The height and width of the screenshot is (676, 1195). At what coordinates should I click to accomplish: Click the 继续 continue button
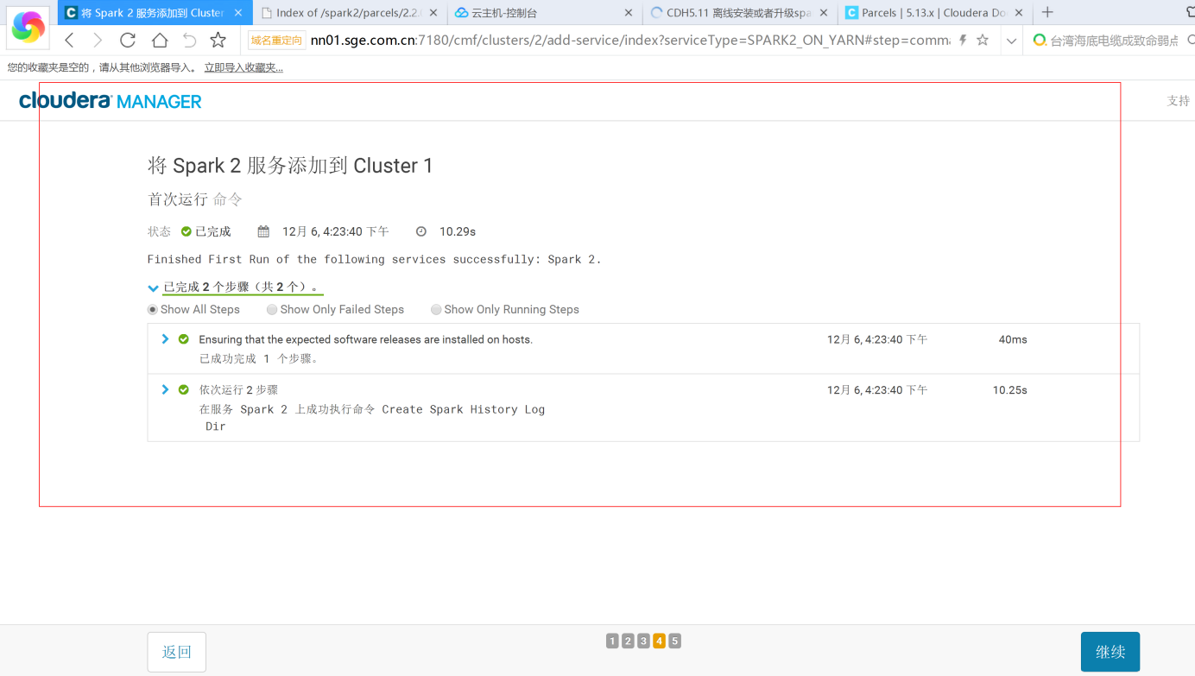click(1110, 652)
